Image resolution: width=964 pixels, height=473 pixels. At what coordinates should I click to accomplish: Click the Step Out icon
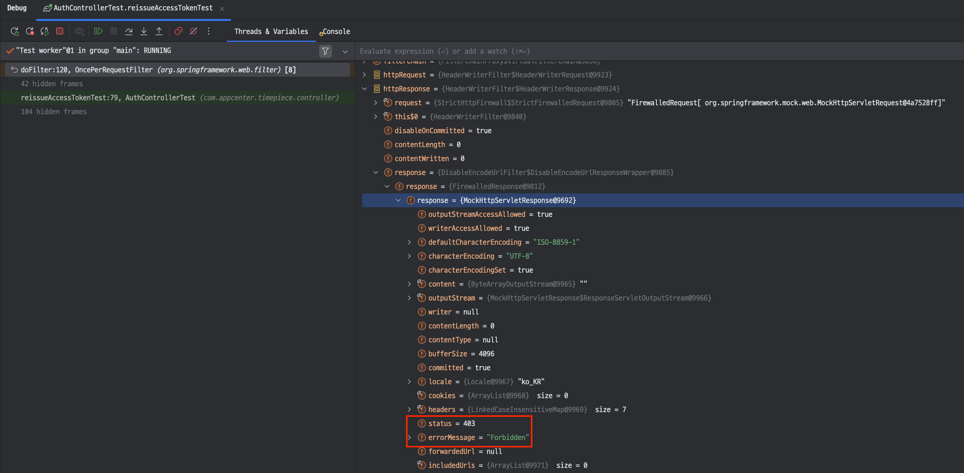[x=159, y=31]
